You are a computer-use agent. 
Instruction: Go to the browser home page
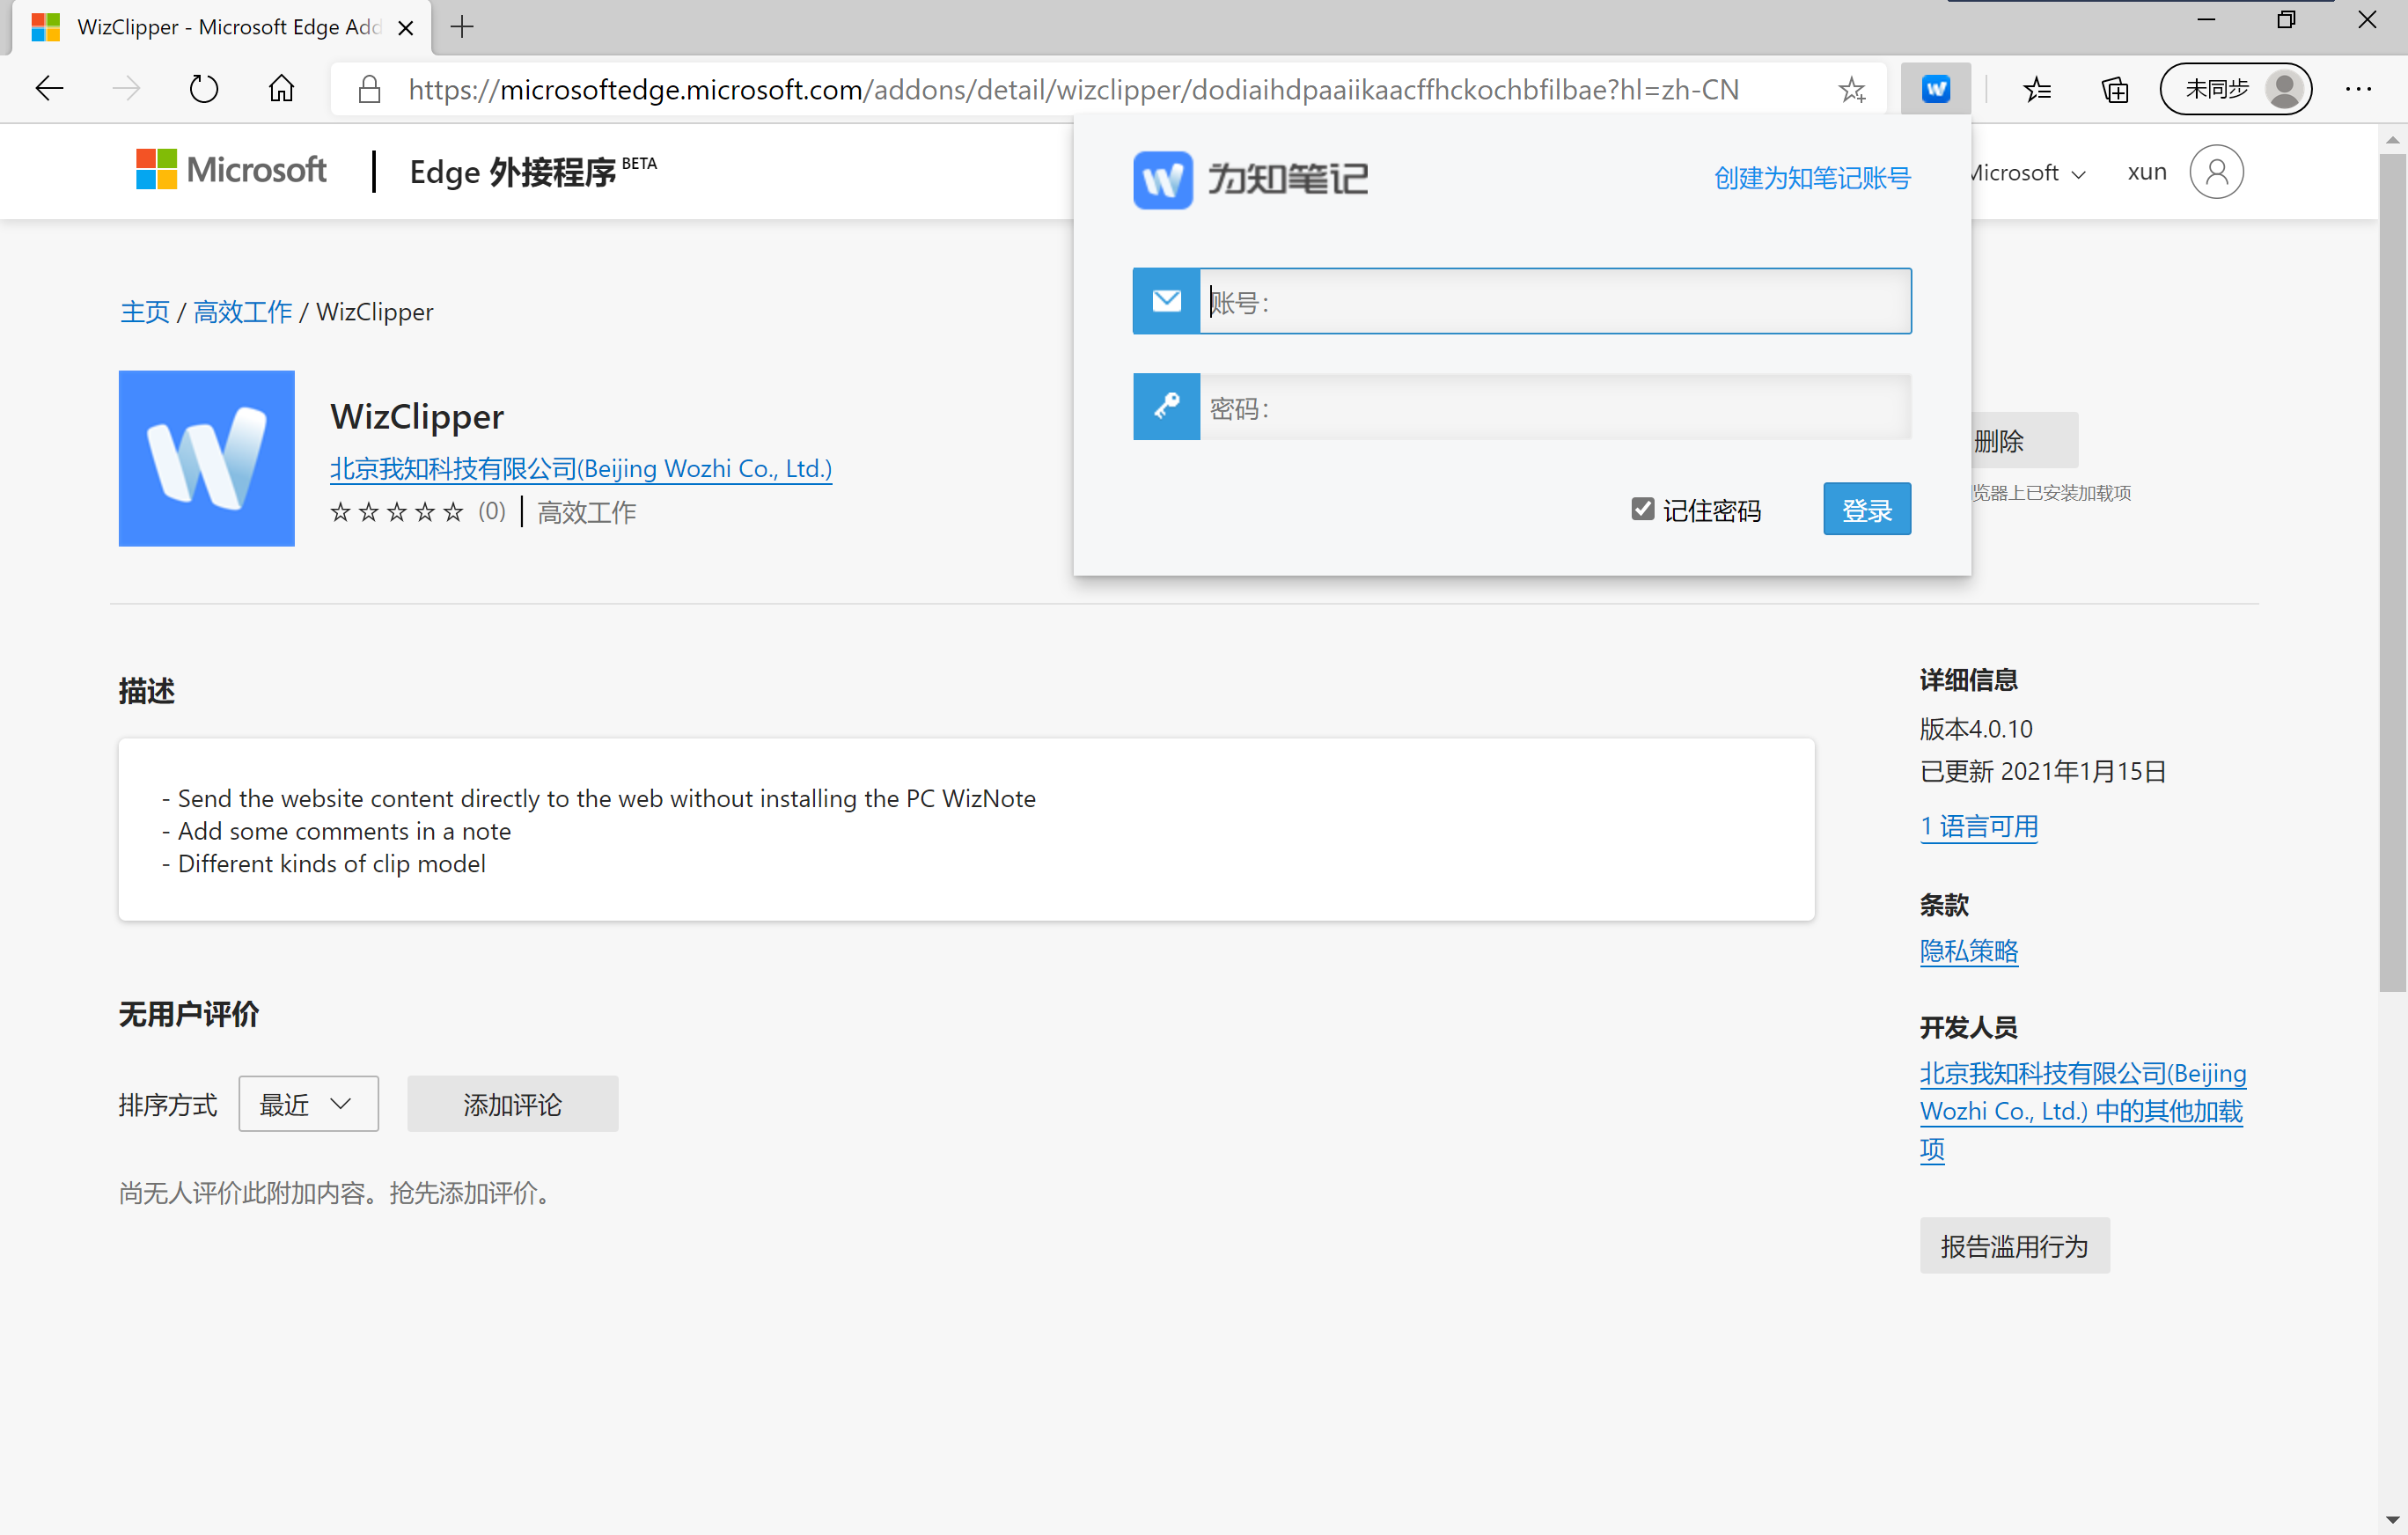click(x=281, y=89)
